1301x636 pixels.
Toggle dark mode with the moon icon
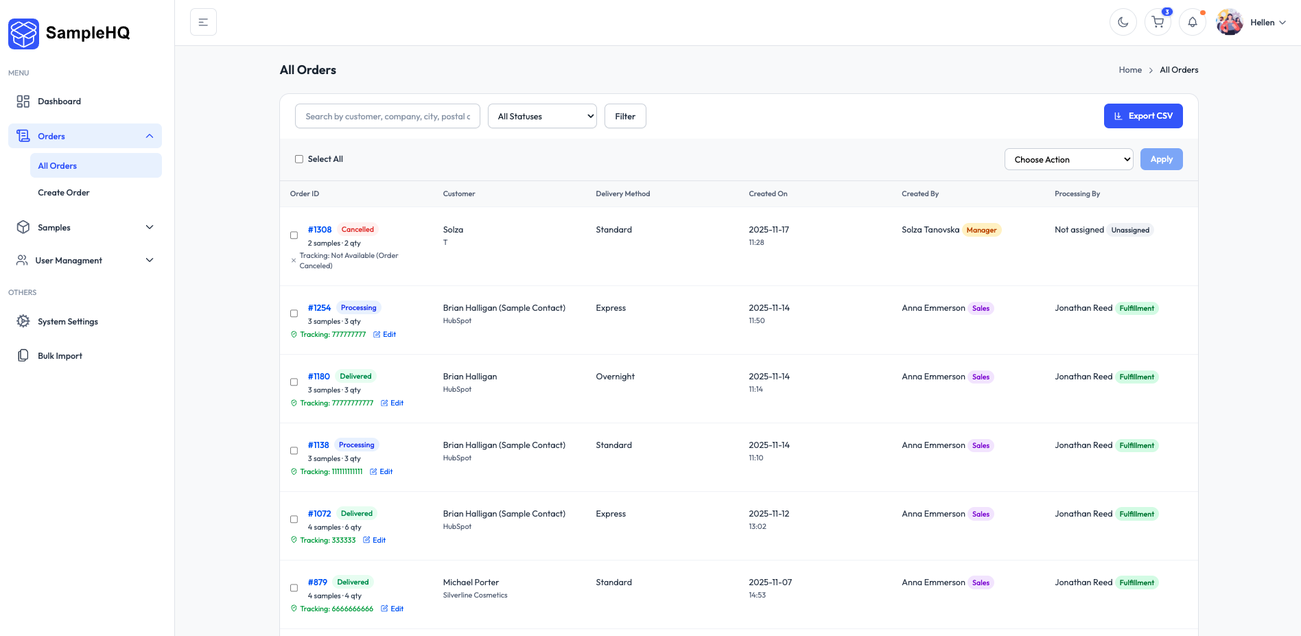tap(1123, 21)
